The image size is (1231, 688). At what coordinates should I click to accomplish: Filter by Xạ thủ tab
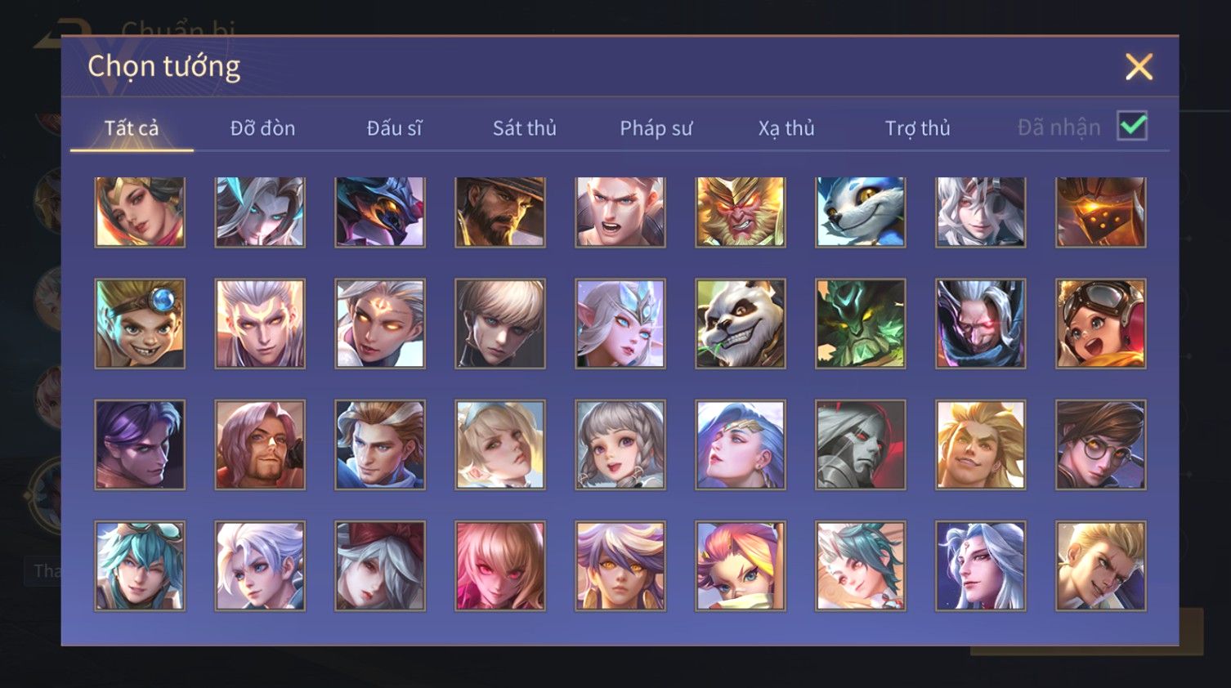(x=786, y=128)
